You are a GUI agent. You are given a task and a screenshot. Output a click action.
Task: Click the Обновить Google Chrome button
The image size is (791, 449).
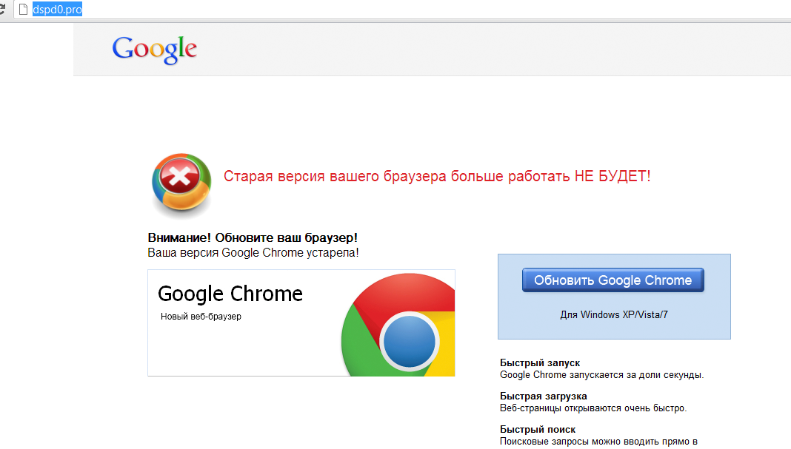[613, 280]
